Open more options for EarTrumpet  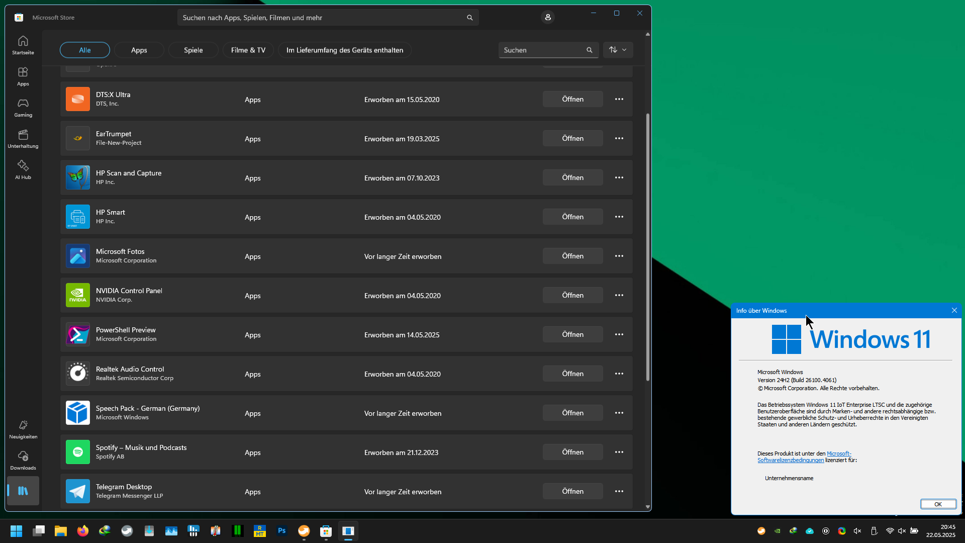pos(619,139)
